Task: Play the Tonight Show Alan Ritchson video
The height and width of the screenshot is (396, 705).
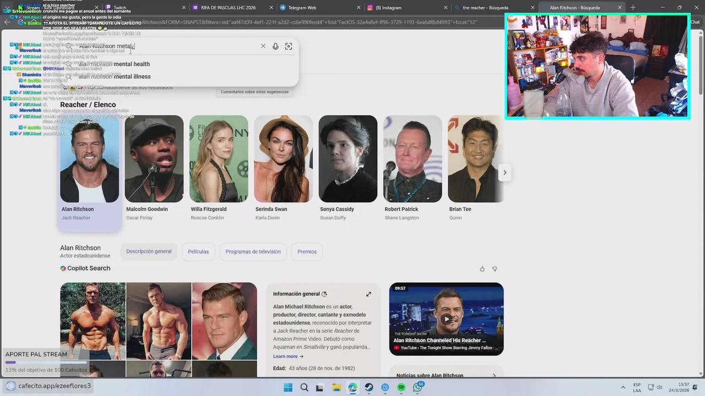Action: 446,319
